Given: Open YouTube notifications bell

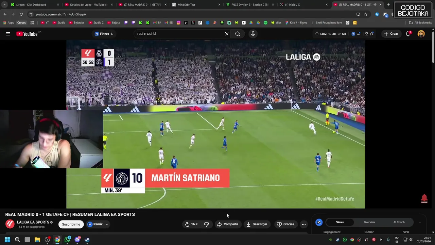Looking at the screenshot, I should click(408, 34).
